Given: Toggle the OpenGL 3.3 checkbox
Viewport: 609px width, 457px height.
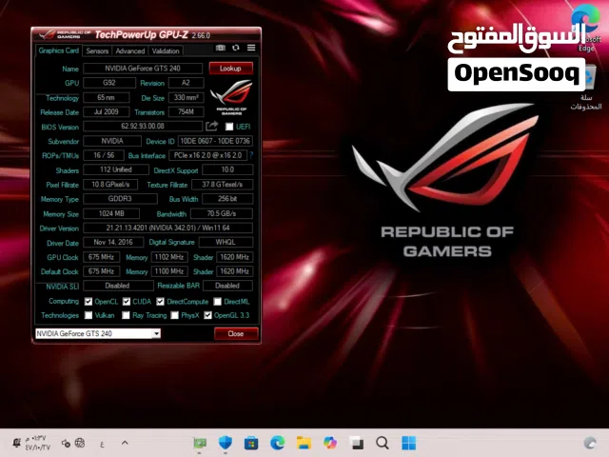Looking at the screenshot, I should pyautogui.click(x=207, y=315).
